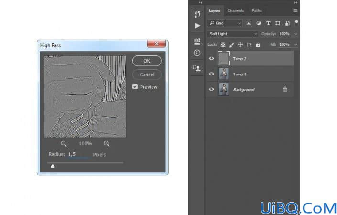Uncheck the Preview checkbox
The width and height of the screenshot is (337, 215).
pyautogui.click(x=135, y=86)
